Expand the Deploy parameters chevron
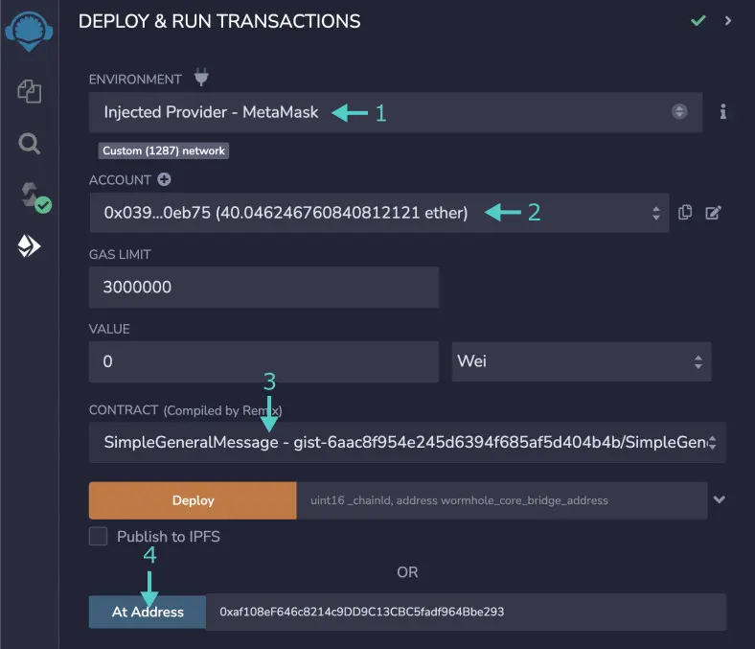This screenshot has height=649, width=755. pyautogui.click(x=720, y=499)
